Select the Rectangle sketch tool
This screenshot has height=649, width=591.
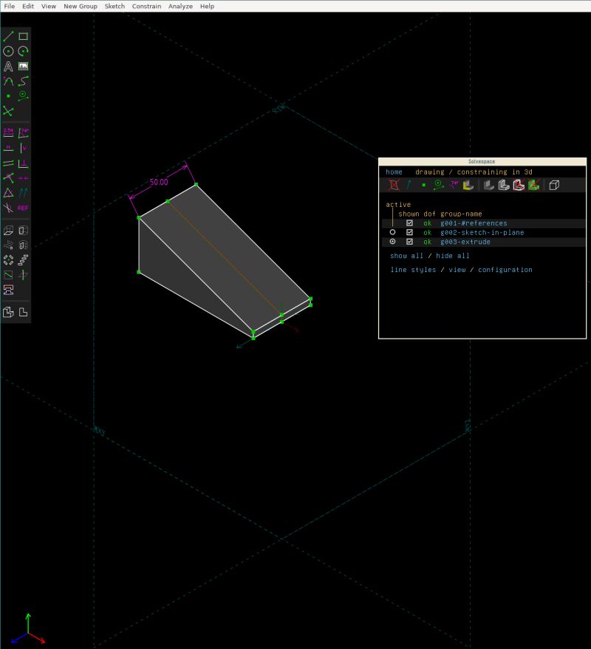[23, 36]
